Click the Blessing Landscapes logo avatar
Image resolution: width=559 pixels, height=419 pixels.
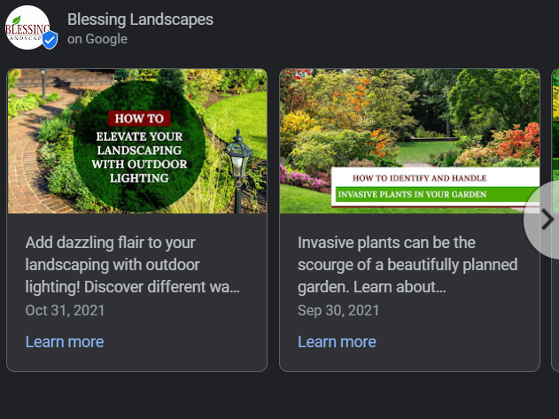click(27, 27)
